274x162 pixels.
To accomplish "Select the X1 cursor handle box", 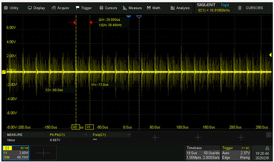I will (x=89, y=127).
